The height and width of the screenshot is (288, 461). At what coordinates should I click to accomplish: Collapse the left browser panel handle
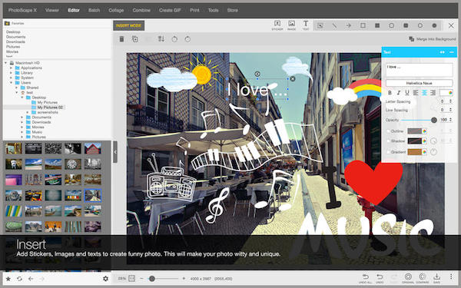click(115, 151)
